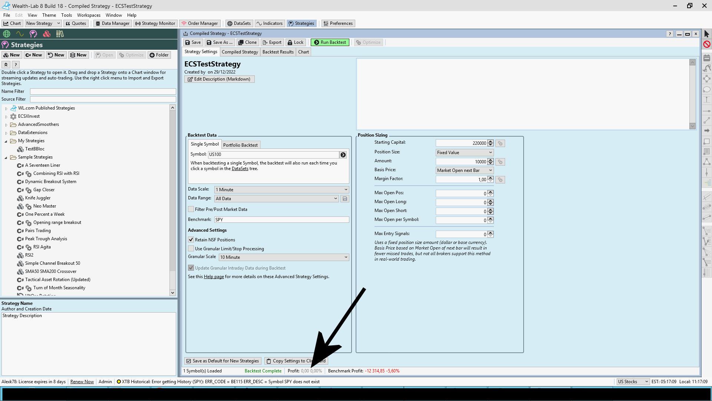Expand WL.com Published Strategies node

[6, 108]
